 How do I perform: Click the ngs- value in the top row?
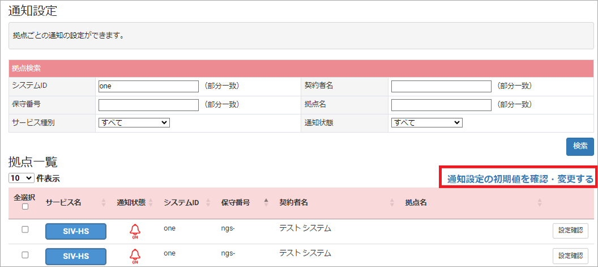click(x=228, y=229)
